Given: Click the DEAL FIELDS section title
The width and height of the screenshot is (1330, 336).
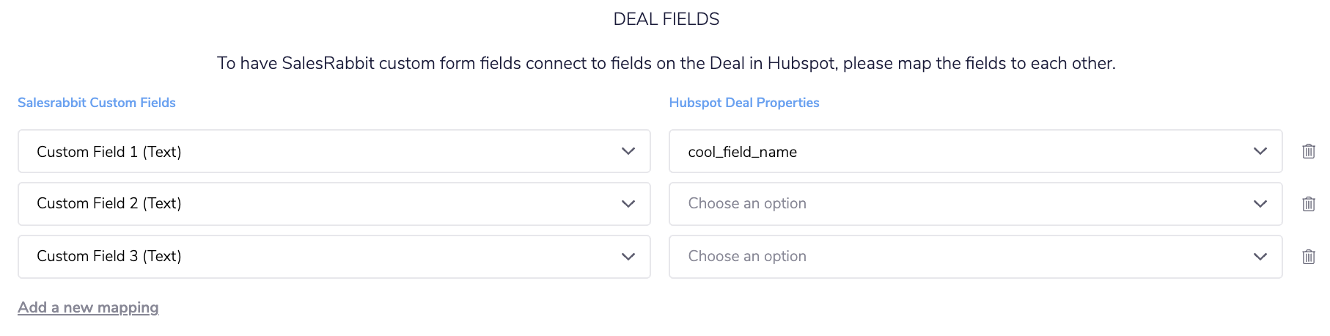Looking at the screenshot, I should 666,19.
